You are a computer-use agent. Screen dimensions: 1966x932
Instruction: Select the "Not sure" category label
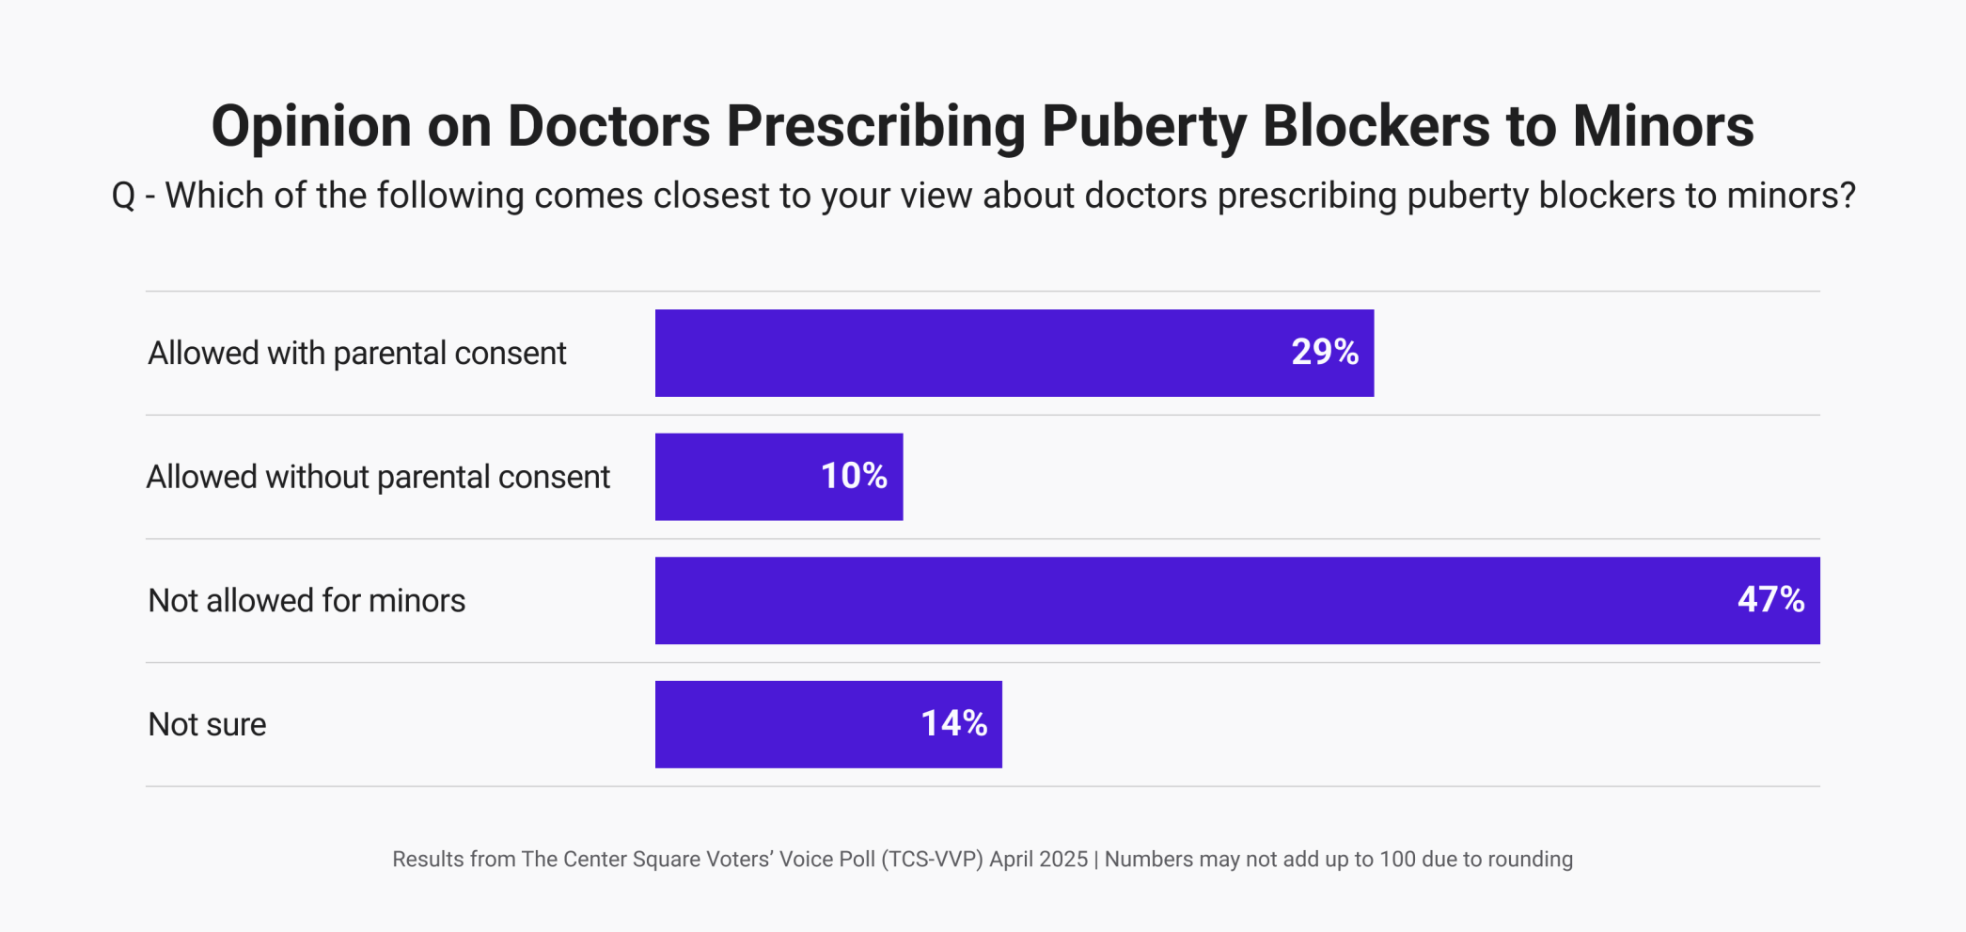[207, 725]
